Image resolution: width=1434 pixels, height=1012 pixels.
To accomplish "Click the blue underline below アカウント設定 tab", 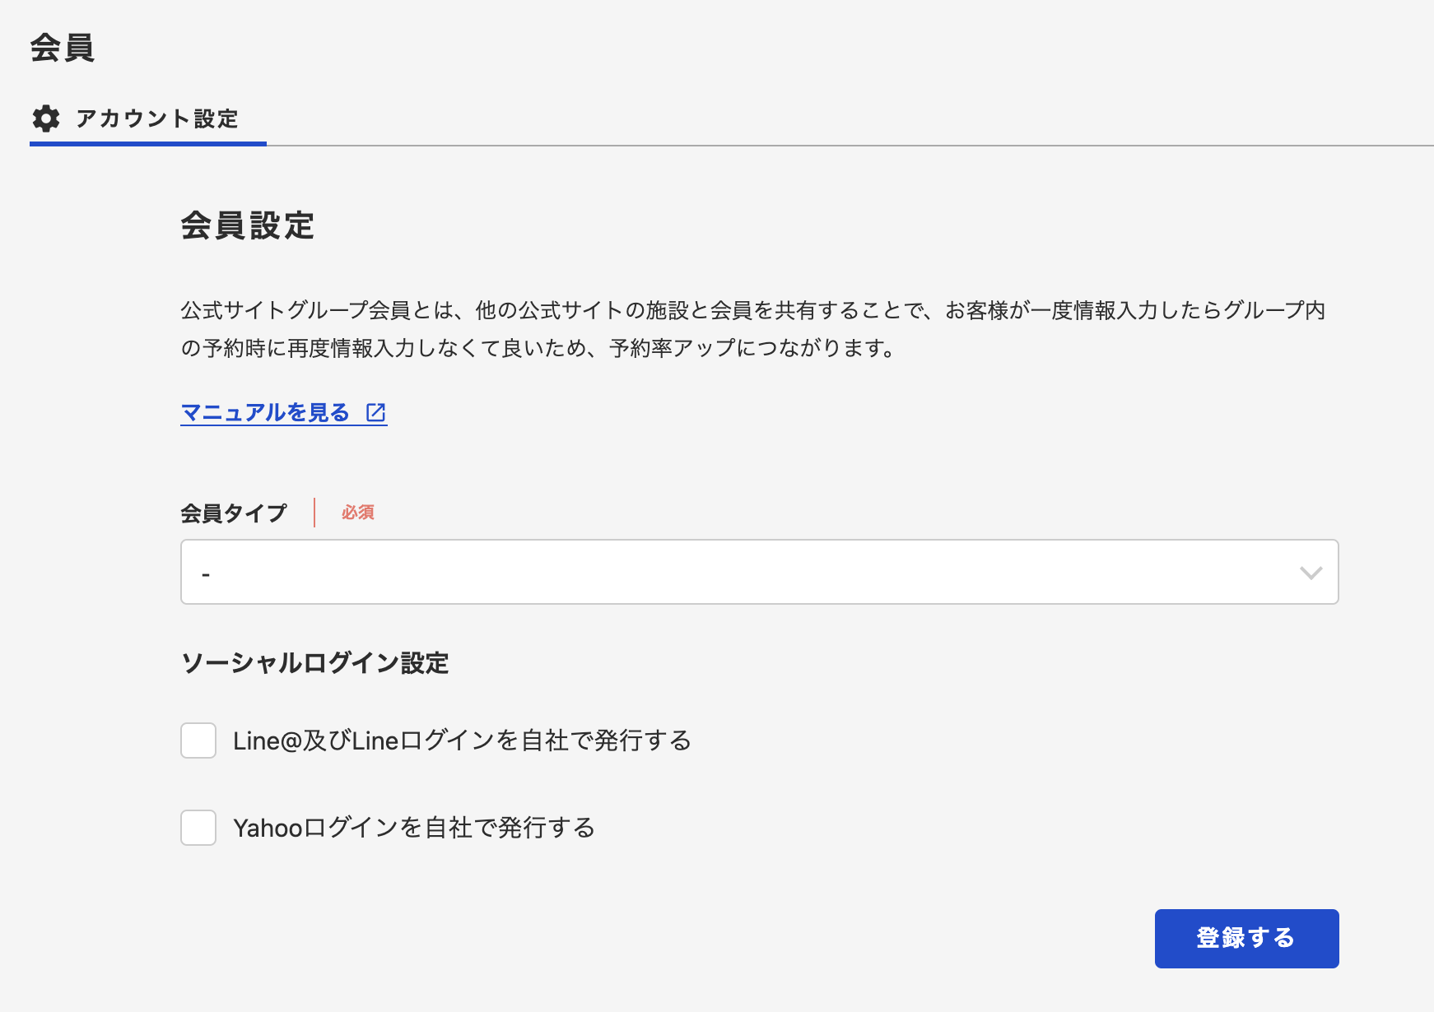I will (148, 144).
